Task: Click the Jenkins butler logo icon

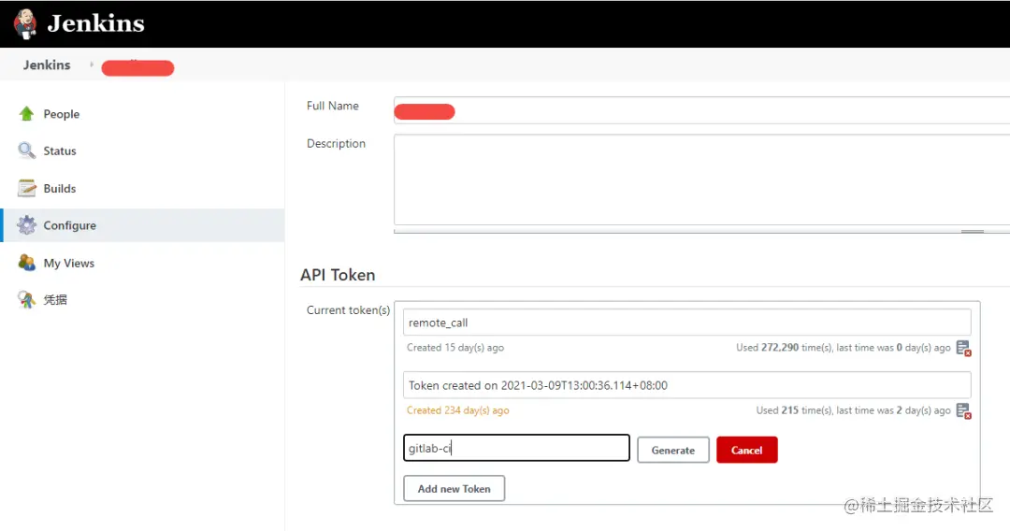Action: click(25, 23)
